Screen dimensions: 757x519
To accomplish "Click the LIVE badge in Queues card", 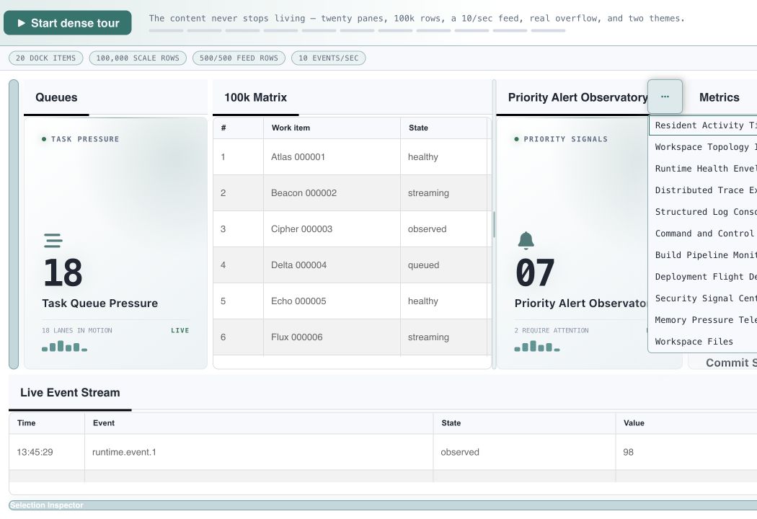I will coord(180,330).
